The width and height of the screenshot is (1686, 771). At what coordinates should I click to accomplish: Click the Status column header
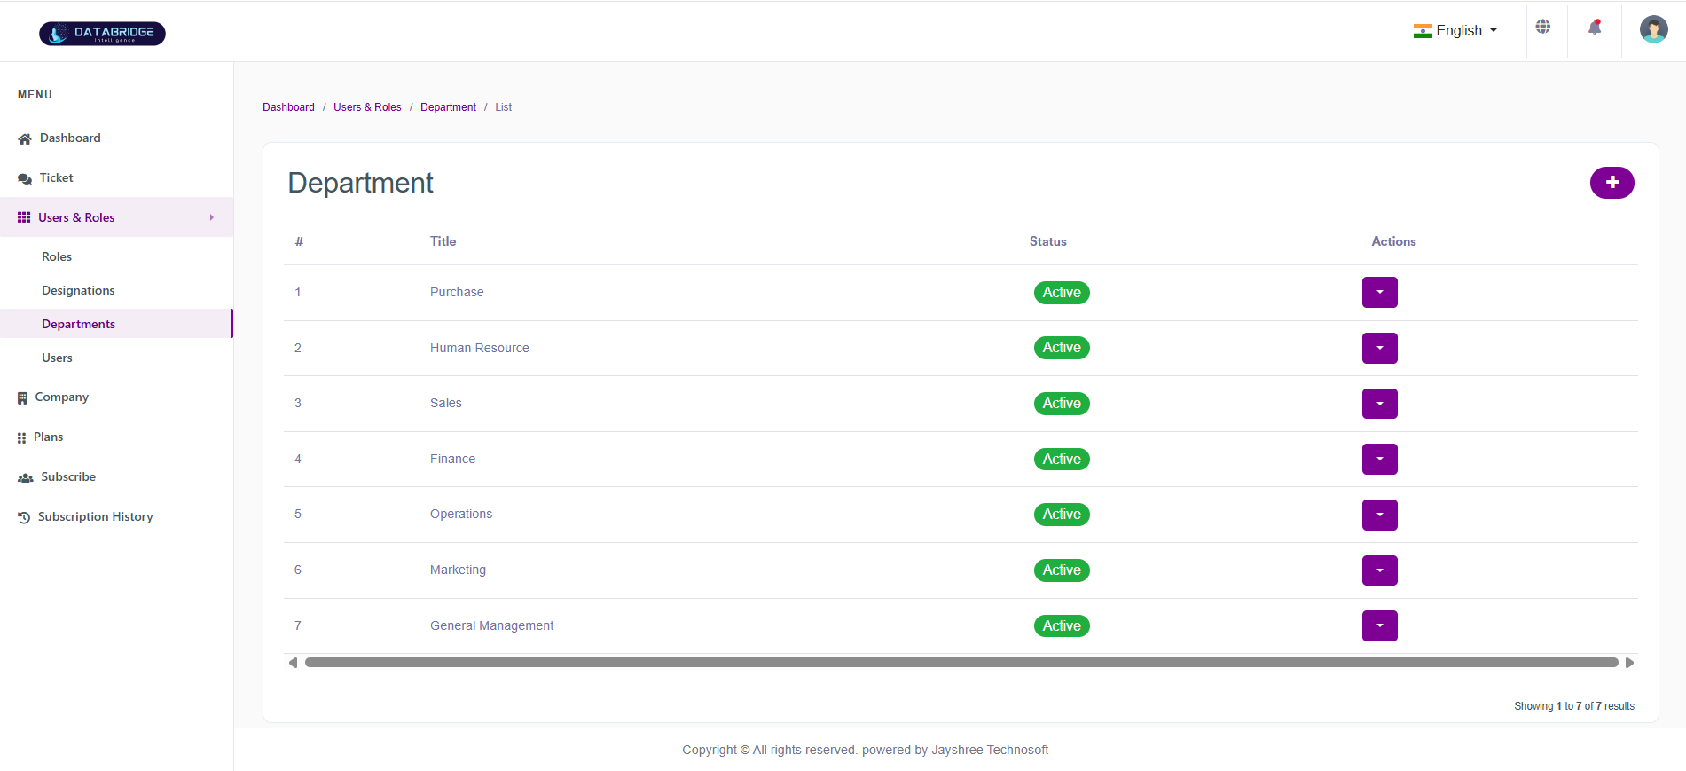tap(1048, 241)
